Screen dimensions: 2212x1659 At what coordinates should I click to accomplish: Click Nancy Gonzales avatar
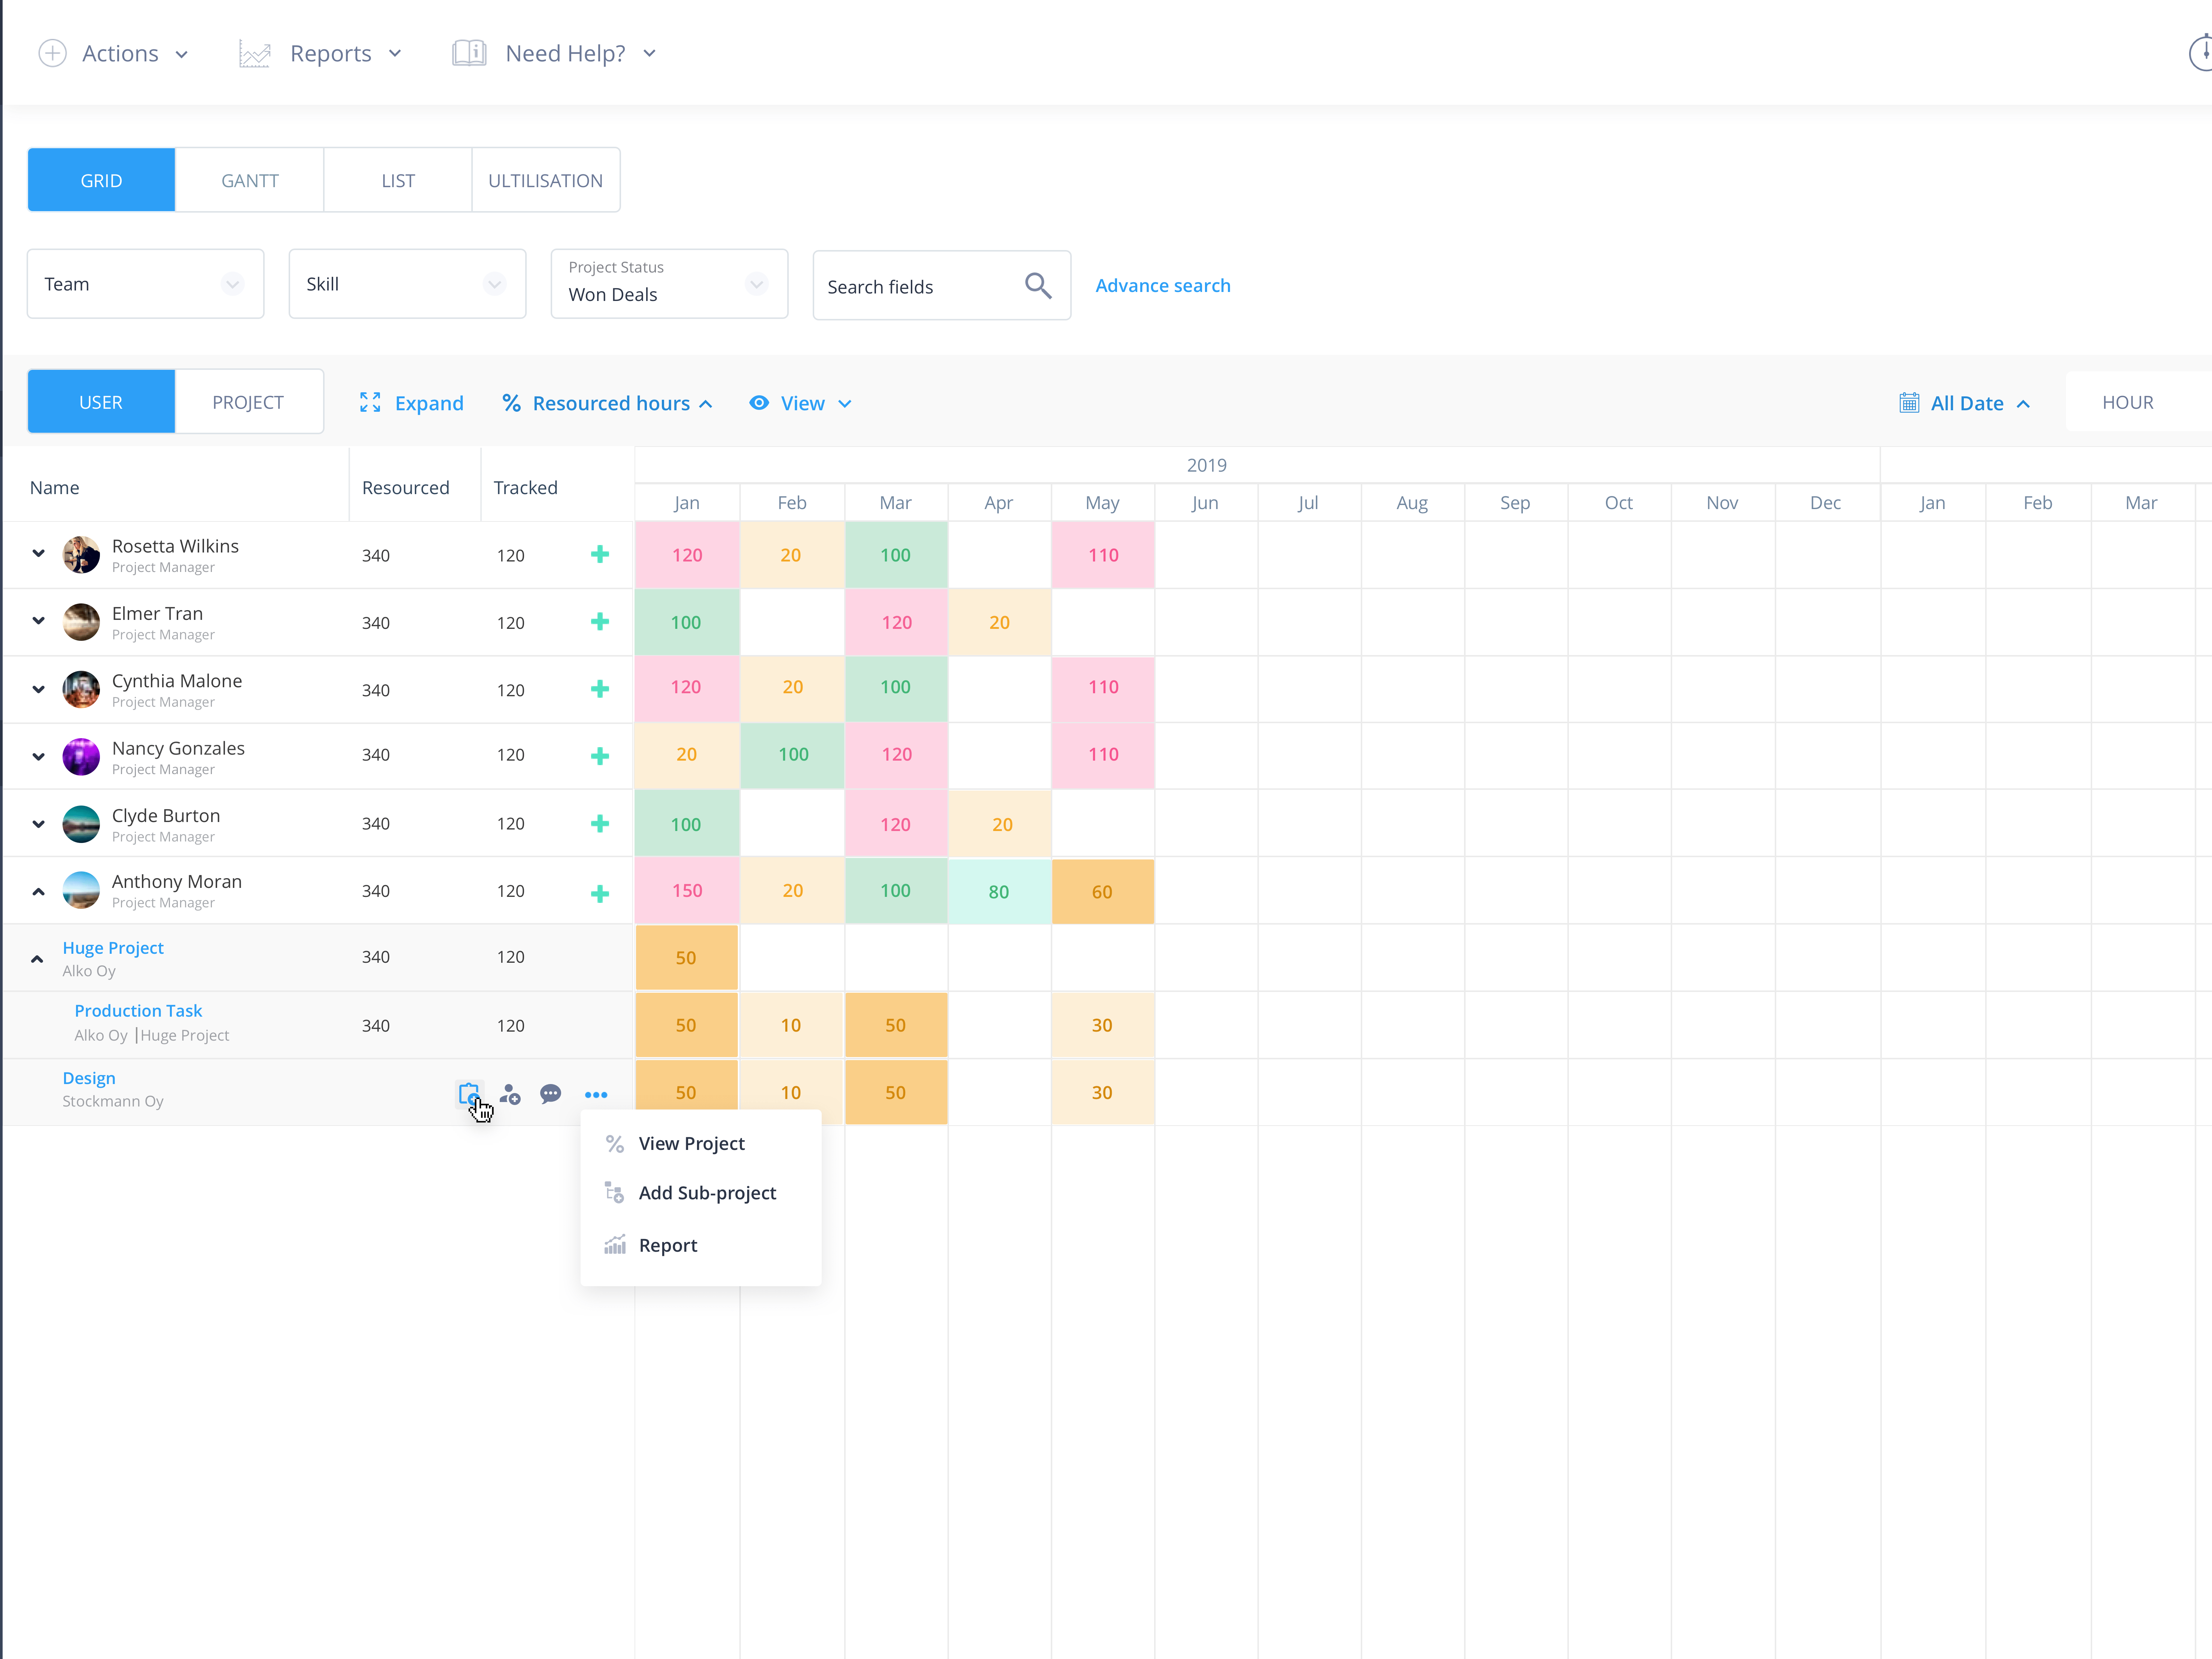[81, 757]
